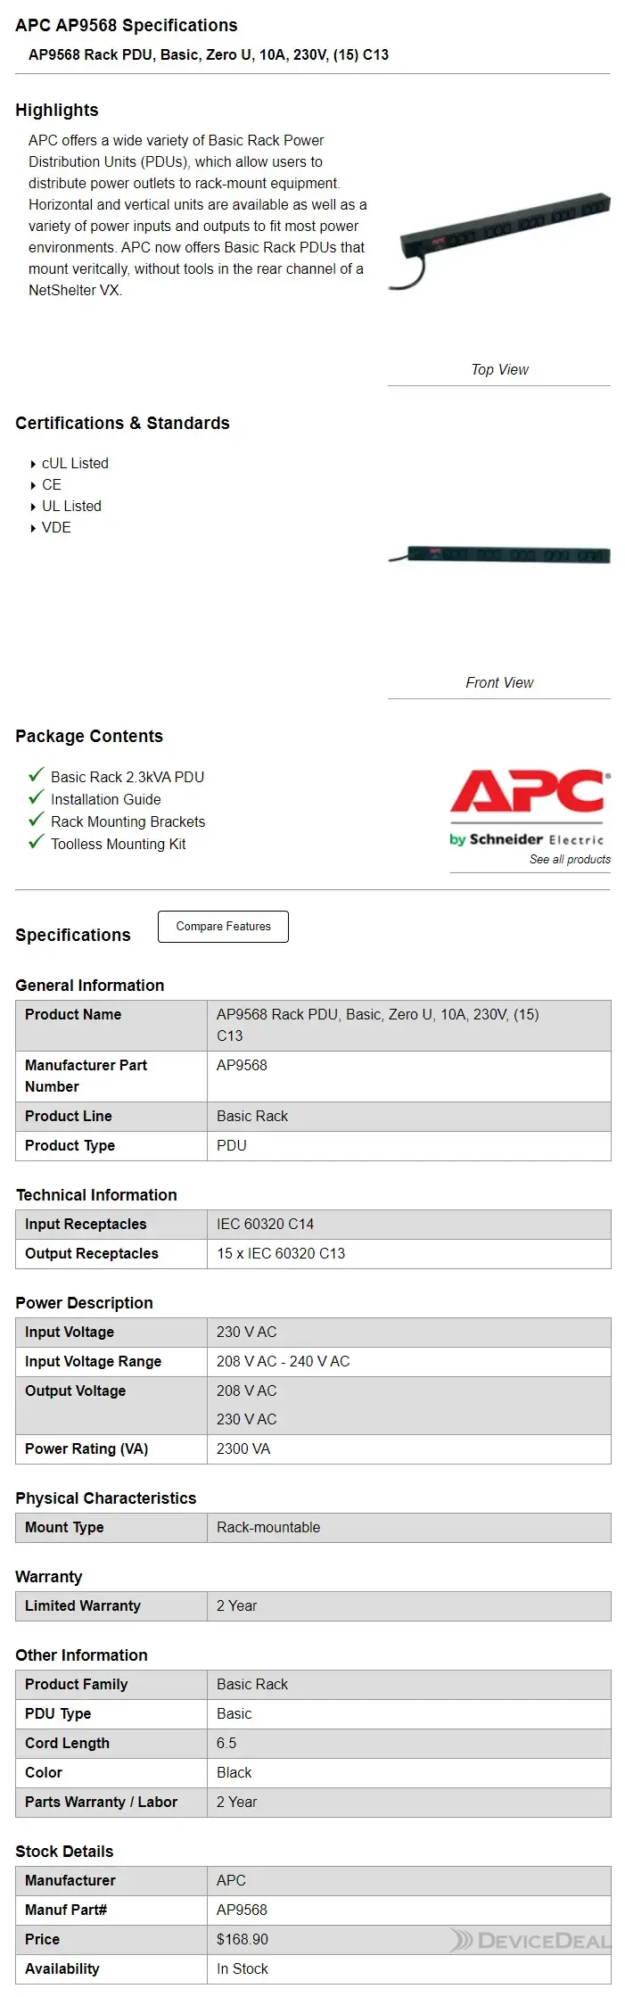Expand the cUL Listed certification entry

click(x=75, y=463)
